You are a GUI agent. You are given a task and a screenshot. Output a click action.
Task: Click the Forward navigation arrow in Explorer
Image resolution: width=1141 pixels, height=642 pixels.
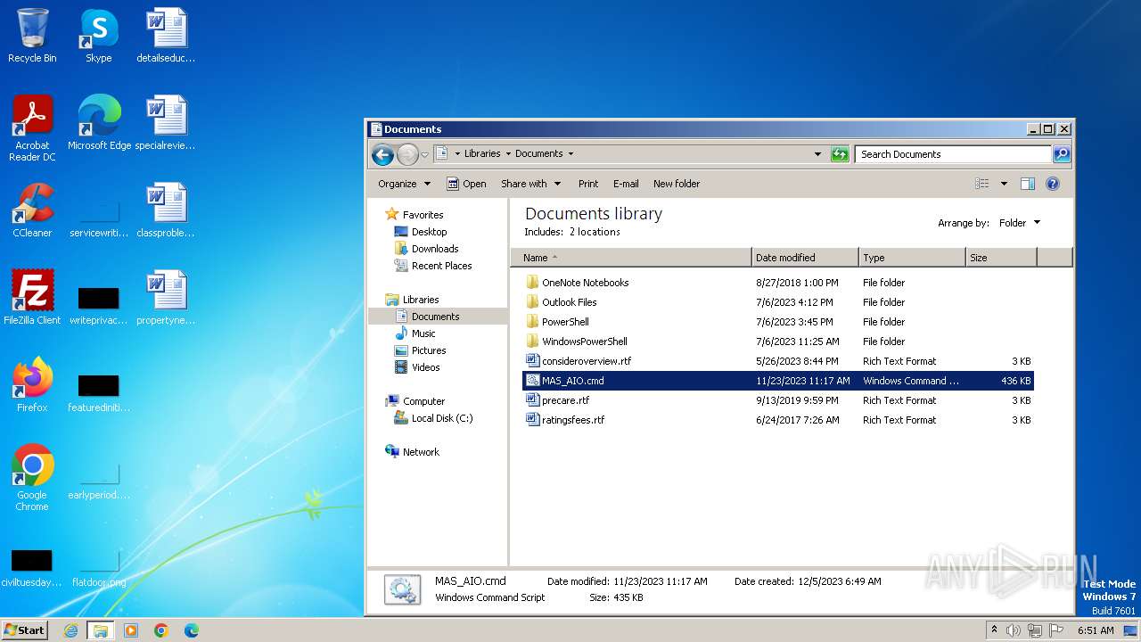[407, 154]
